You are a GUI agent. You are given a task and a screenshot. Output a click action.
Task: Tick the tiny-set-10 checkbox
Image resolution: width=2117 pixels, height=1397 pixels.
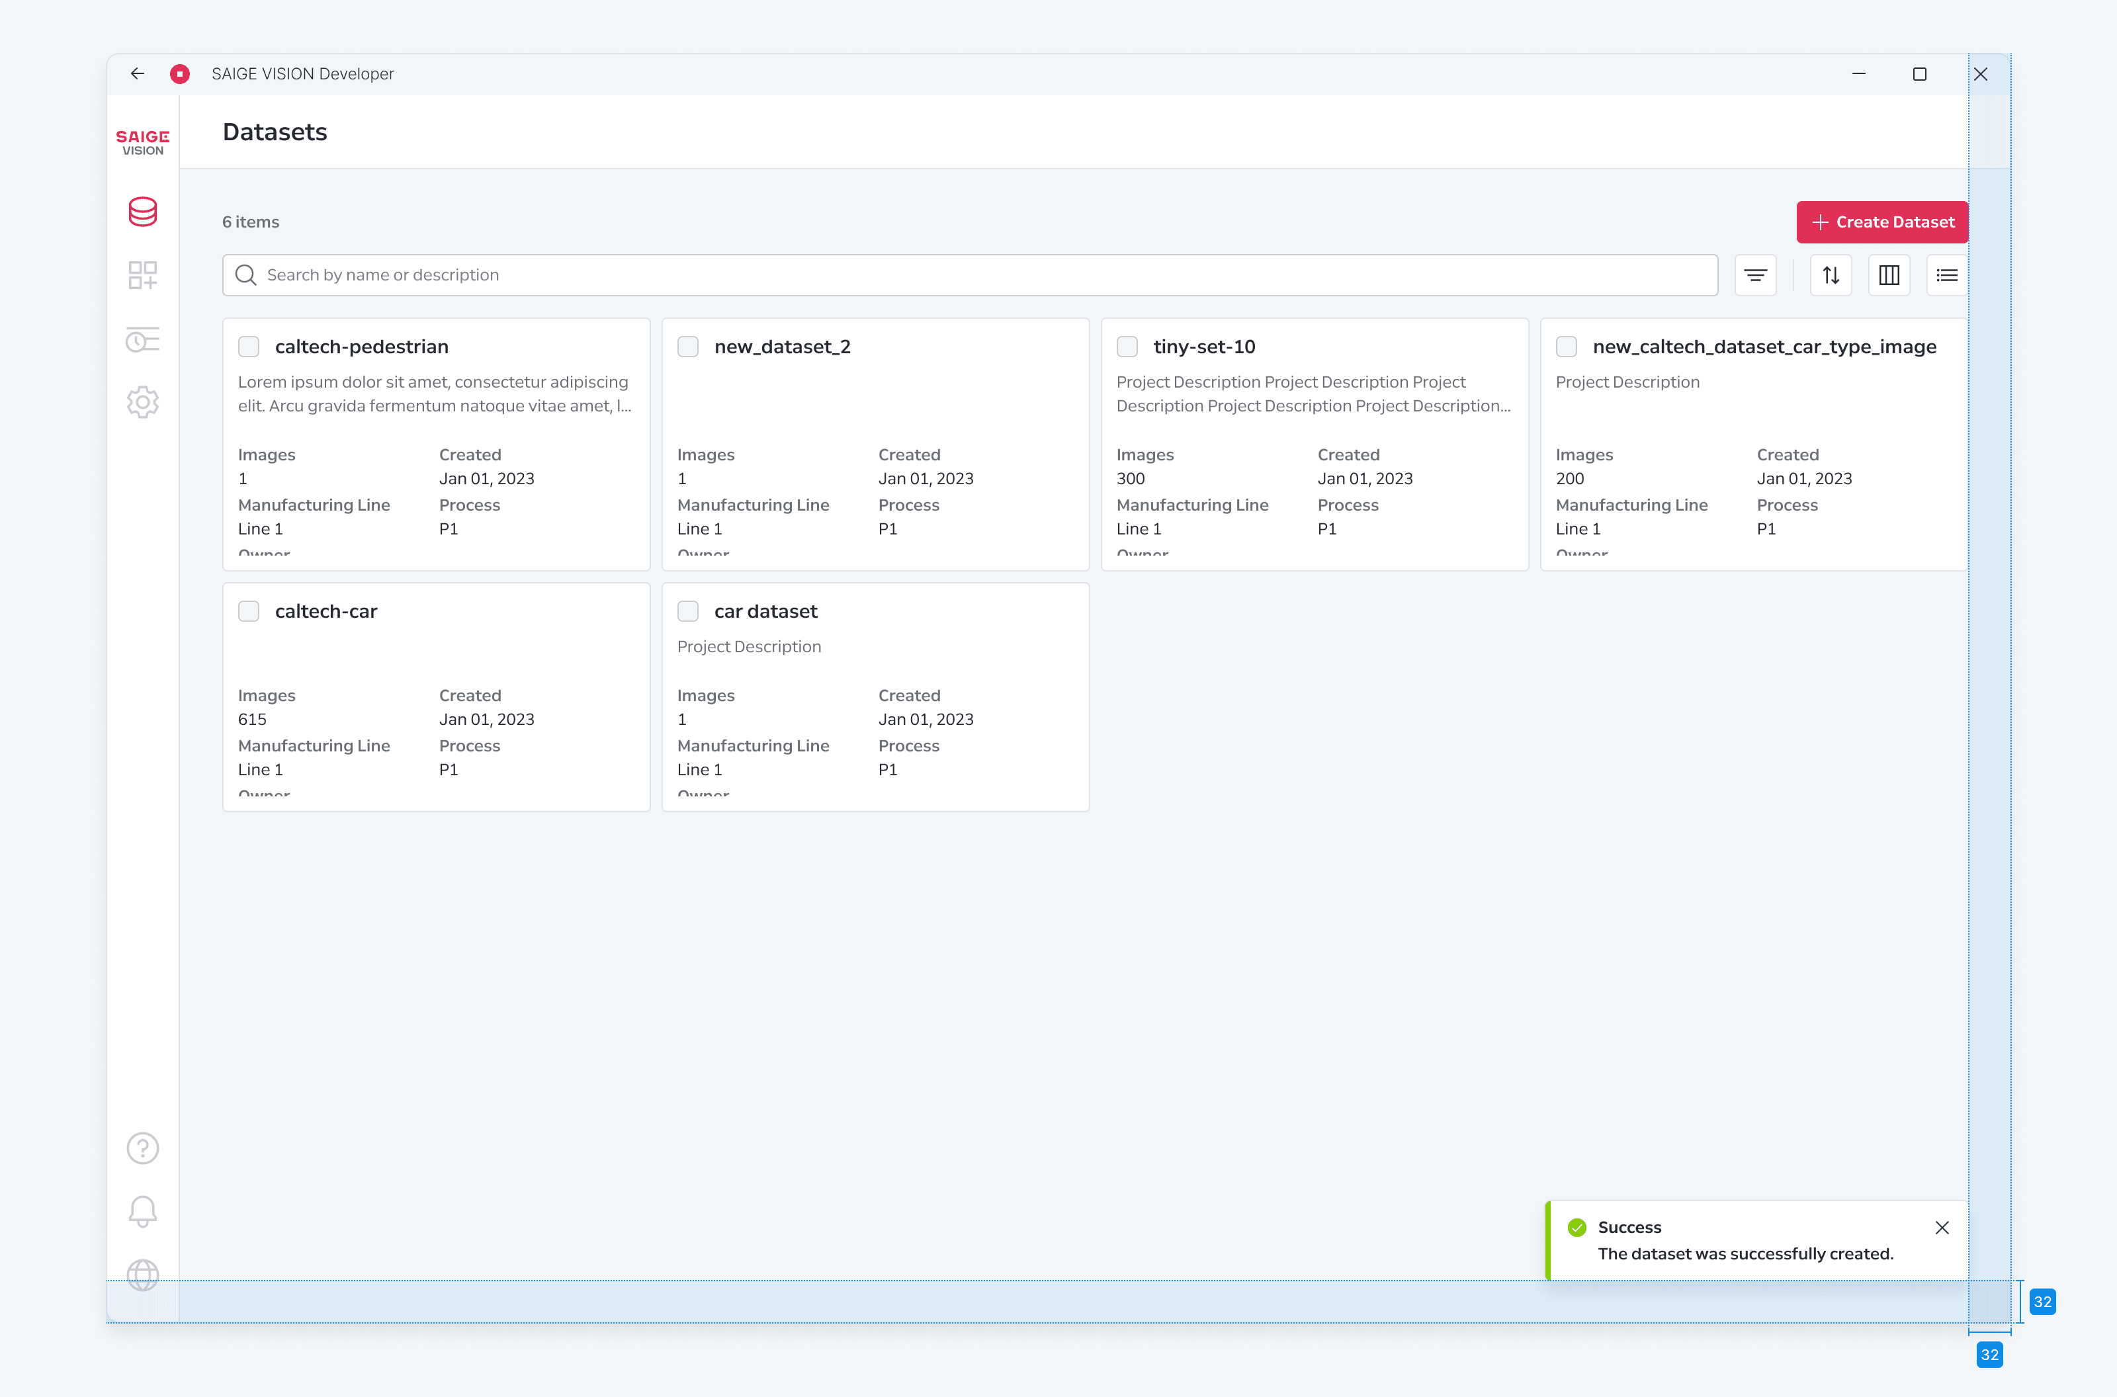[x=1127, y=347]
